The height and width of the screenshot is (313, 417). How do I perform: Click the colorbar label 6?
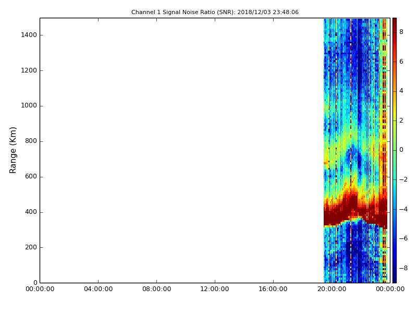401,62
